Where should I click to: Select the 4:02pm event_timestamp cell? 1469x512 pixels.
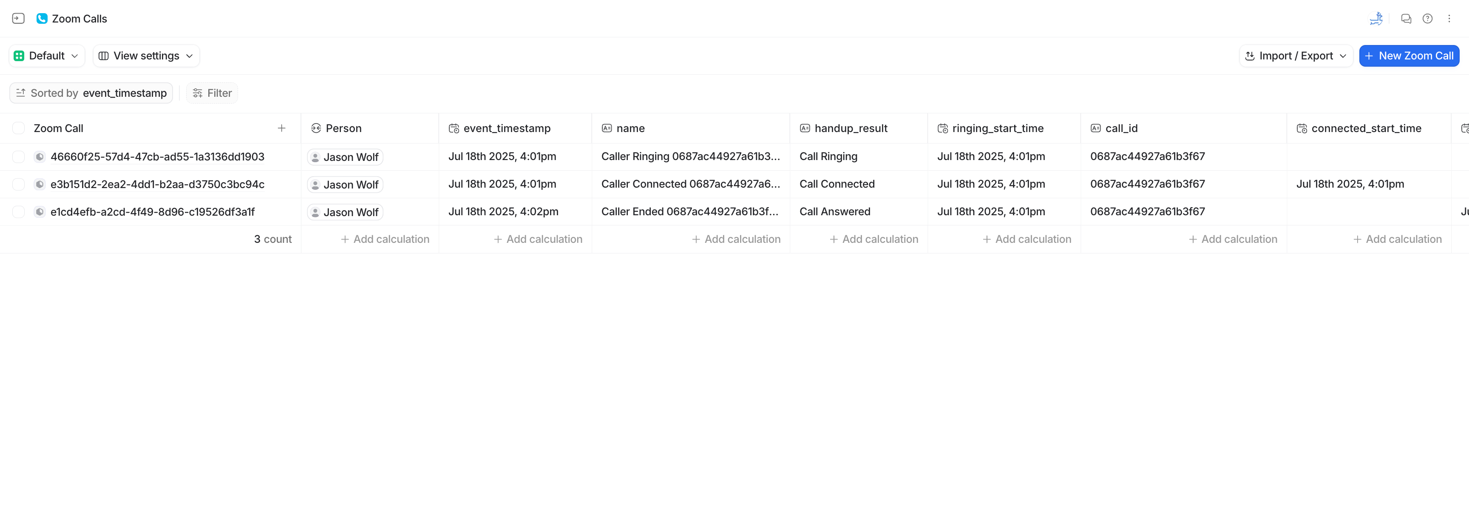pyautogui.click(x=516, y=212)
